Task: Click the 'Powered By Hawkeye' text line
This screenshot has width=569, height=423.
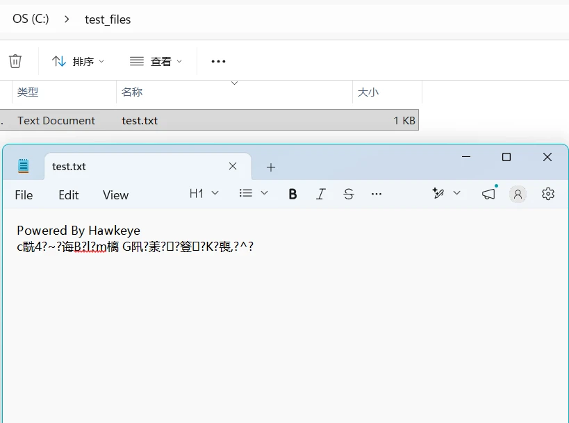Action: (x=79, y=231)
